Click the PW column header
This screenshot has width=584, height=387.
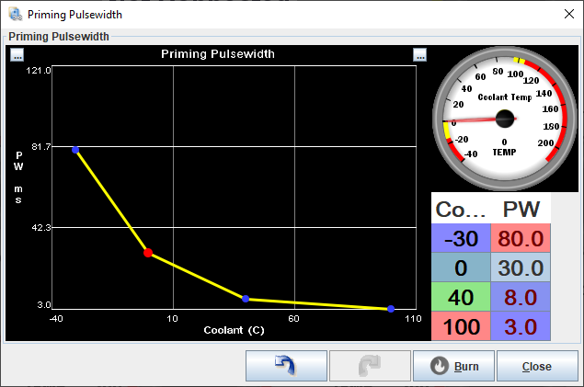coord(521,209)
